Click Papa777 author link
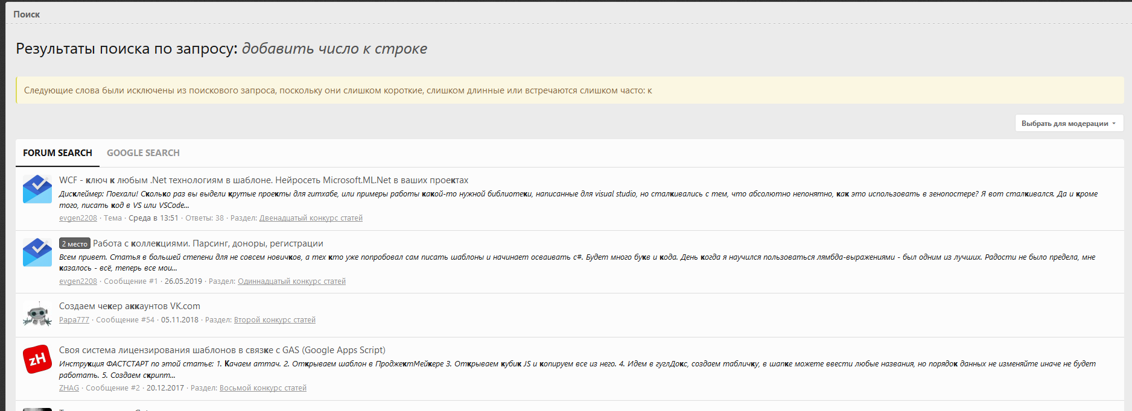Screen dimensions: 1132x411 (x=74, y=320)
